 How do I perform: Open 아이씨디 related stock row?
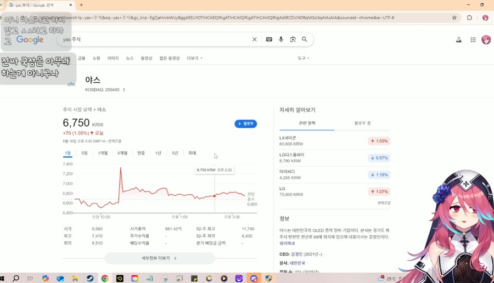click(x=335, y=175)
